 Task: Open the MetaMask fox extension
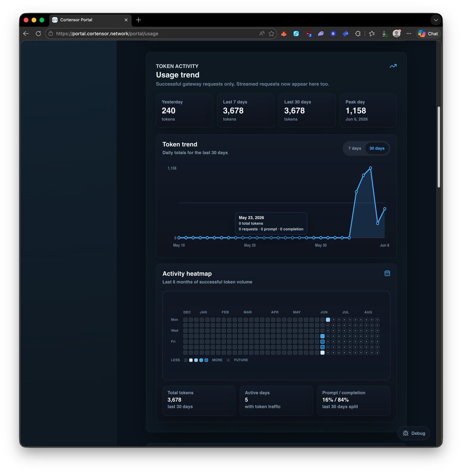284,34
